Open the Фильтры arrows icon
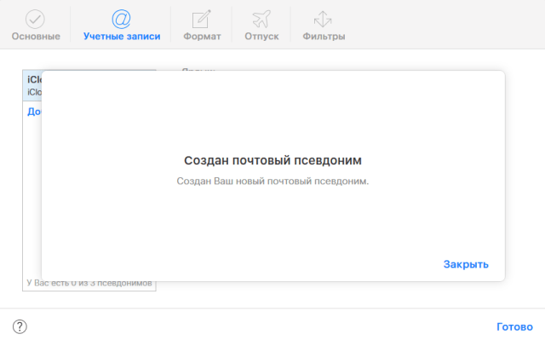Image resolution: width=545 pixels, height=340 pixels. pyautogui.click(x=323, y=19)
